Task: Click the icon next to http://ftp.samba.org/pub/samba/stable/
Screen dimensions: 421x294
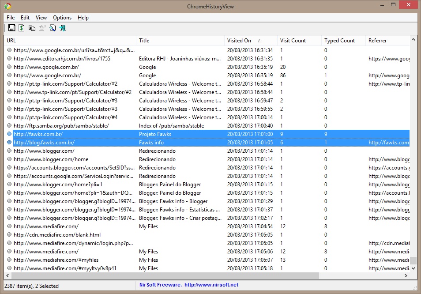Action: point(9,125)
